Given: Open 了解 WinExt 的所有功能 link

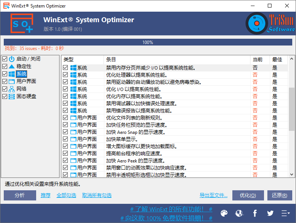Looking at the screenshot, I should coord(171,209).
